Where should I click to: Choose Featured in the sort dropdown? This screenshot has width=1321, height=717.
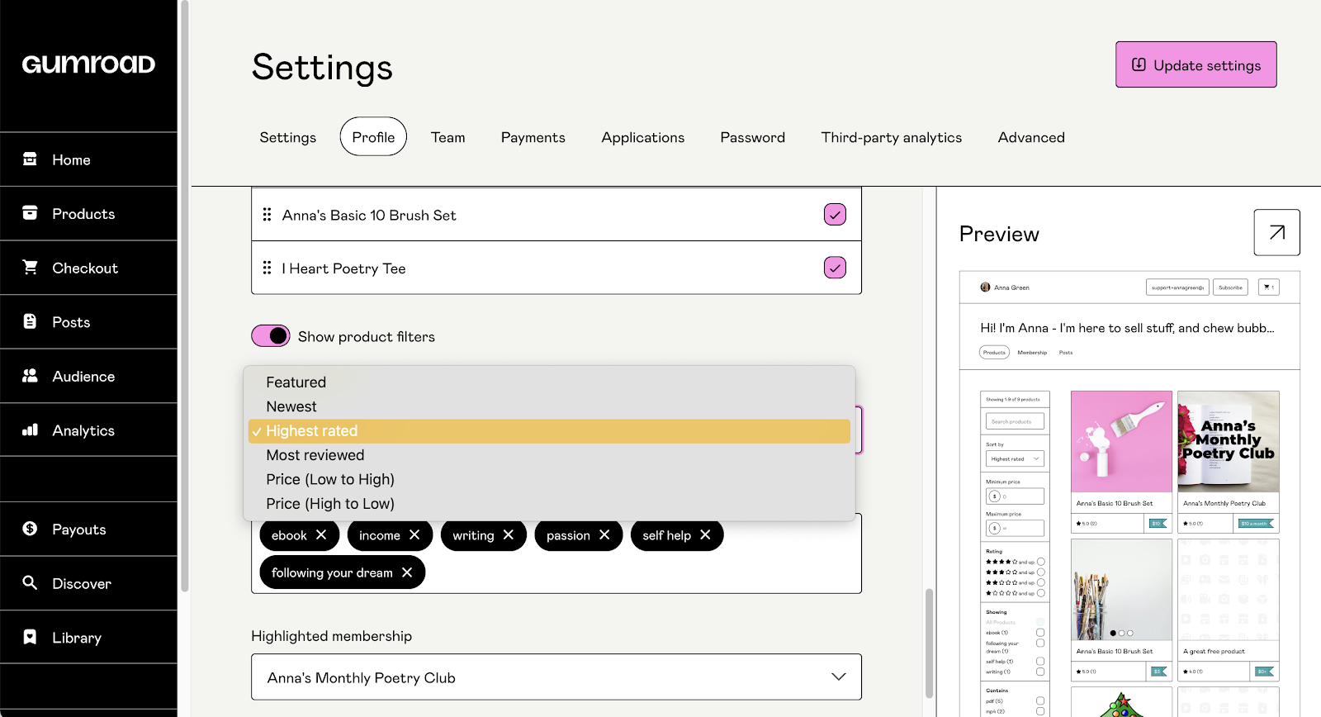(549, 382)
